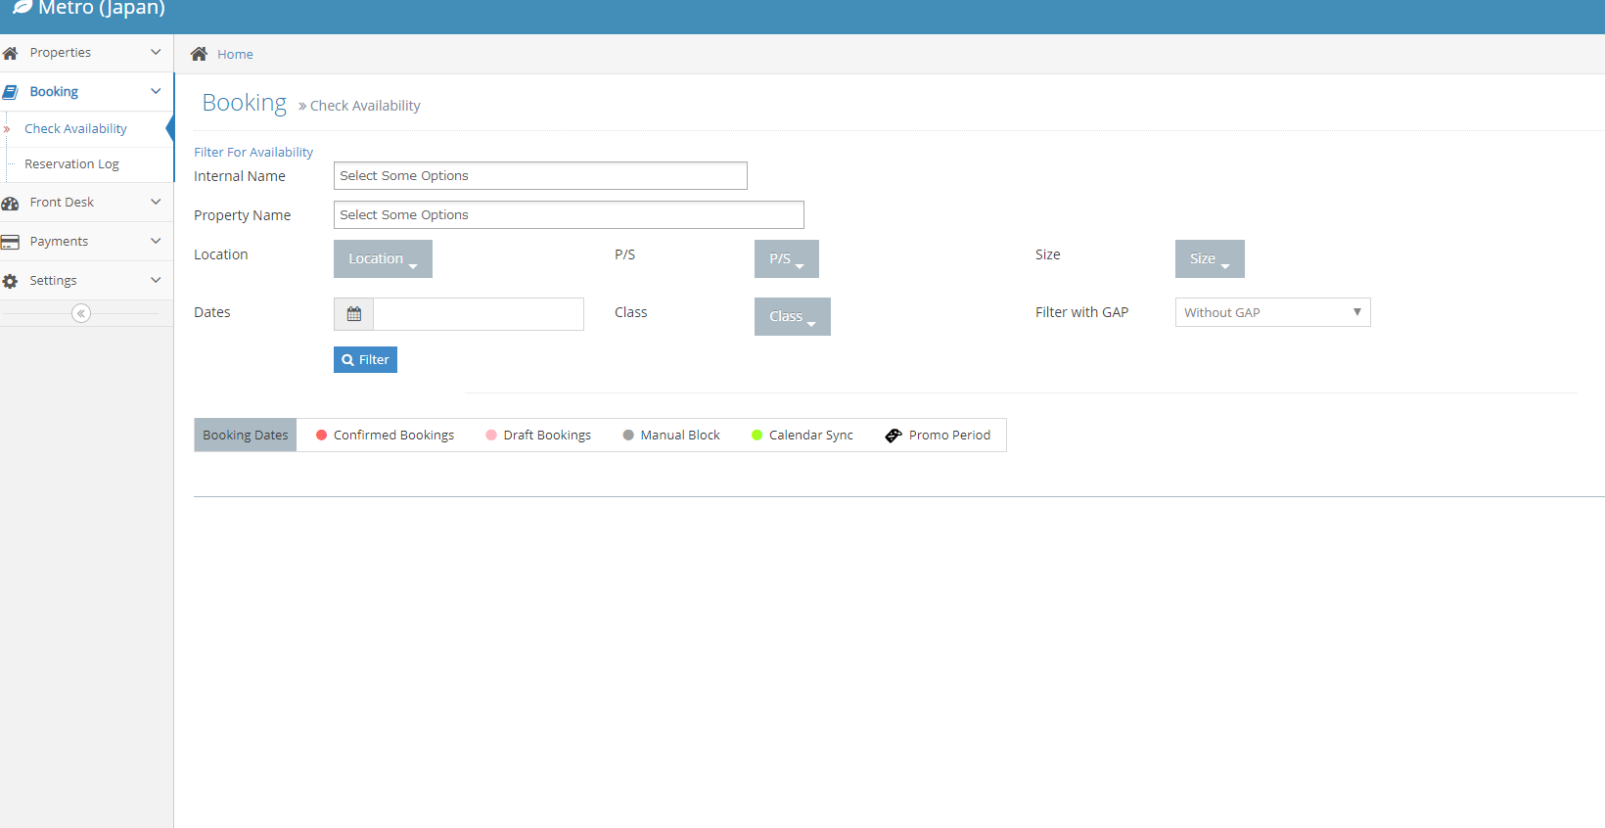Screen dimensions: 1605x828
Task: Click the Booking book icon in sidebar
Action: pos(10,92)
